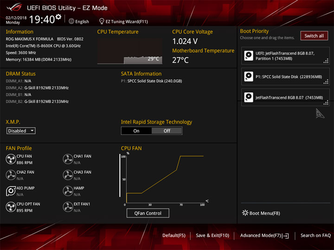Click Default(F5)
This screenshot has height=250, width=334.
[174, 235]
